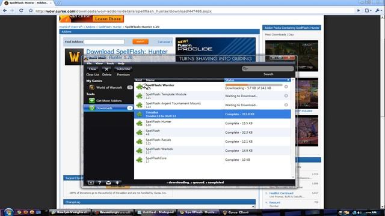Click the Subscribe button for Premium
385x216 pixels.
click(x=123, y=70)
